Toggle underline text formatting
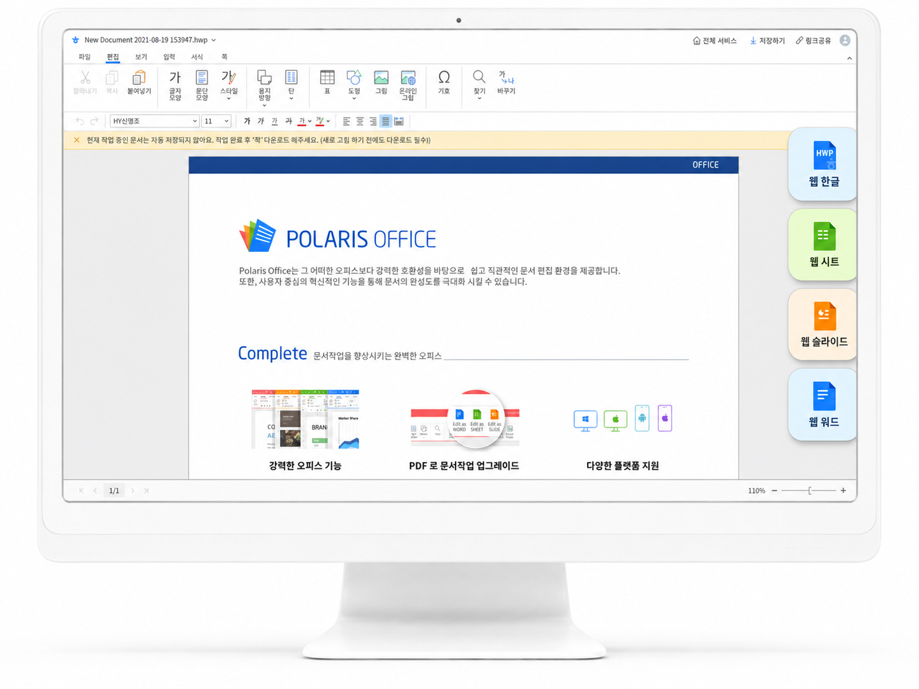919x689 pixels. pyautogui.click(x=275, y=121)
